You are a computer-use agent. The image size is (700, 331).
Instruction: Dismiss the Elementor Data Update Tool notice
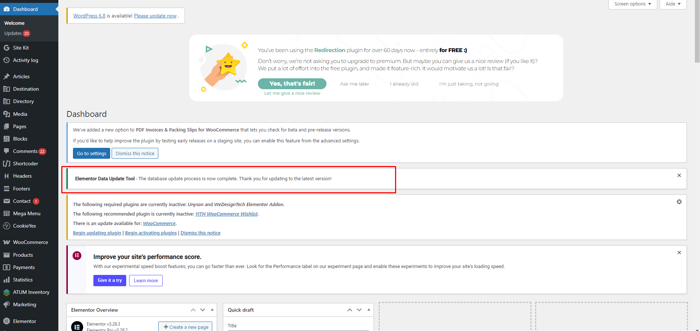point(679,176)
